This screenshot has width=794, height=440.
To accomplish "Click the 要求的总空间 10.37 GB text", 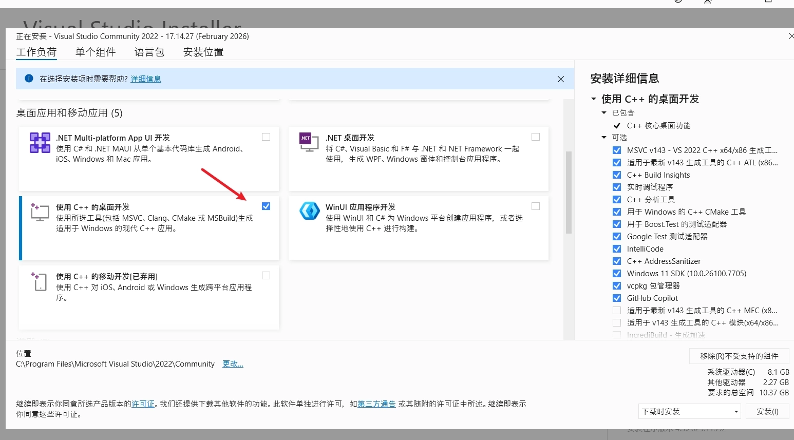I will pyautogui.click(x=748, y=392).
